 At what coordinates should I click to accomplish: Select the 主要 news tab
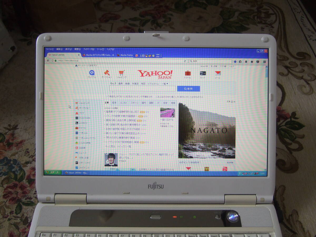tap(106, 103)
